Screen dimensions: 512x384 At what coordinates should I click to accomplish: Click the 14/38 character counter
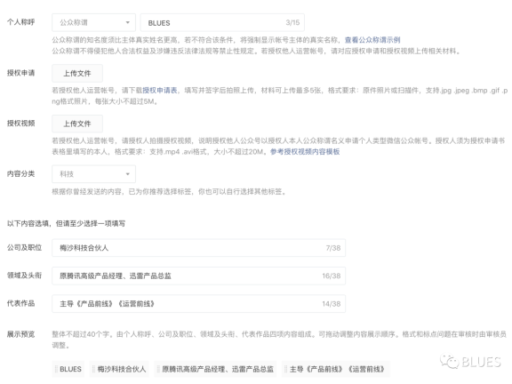point(332,304)
